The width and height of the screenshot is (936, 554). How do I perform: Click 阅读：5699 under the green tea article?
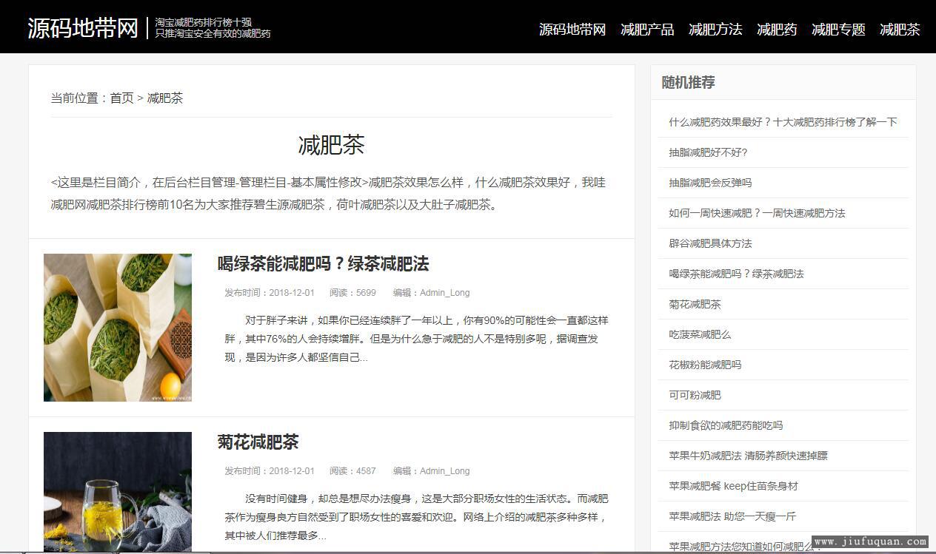point(352,293)
